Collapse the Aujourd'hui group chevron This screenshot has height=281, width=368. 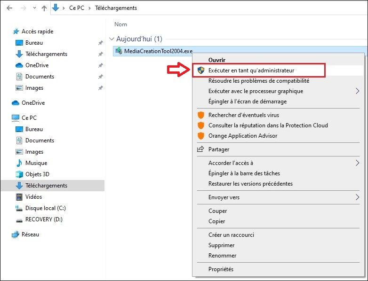112,39
